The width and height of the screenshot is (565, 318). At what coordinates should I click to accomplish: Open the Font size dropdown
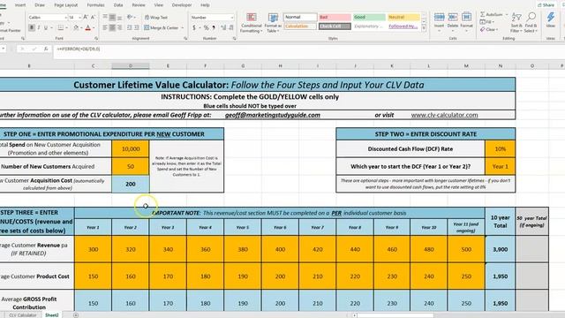tap(79, 18)
